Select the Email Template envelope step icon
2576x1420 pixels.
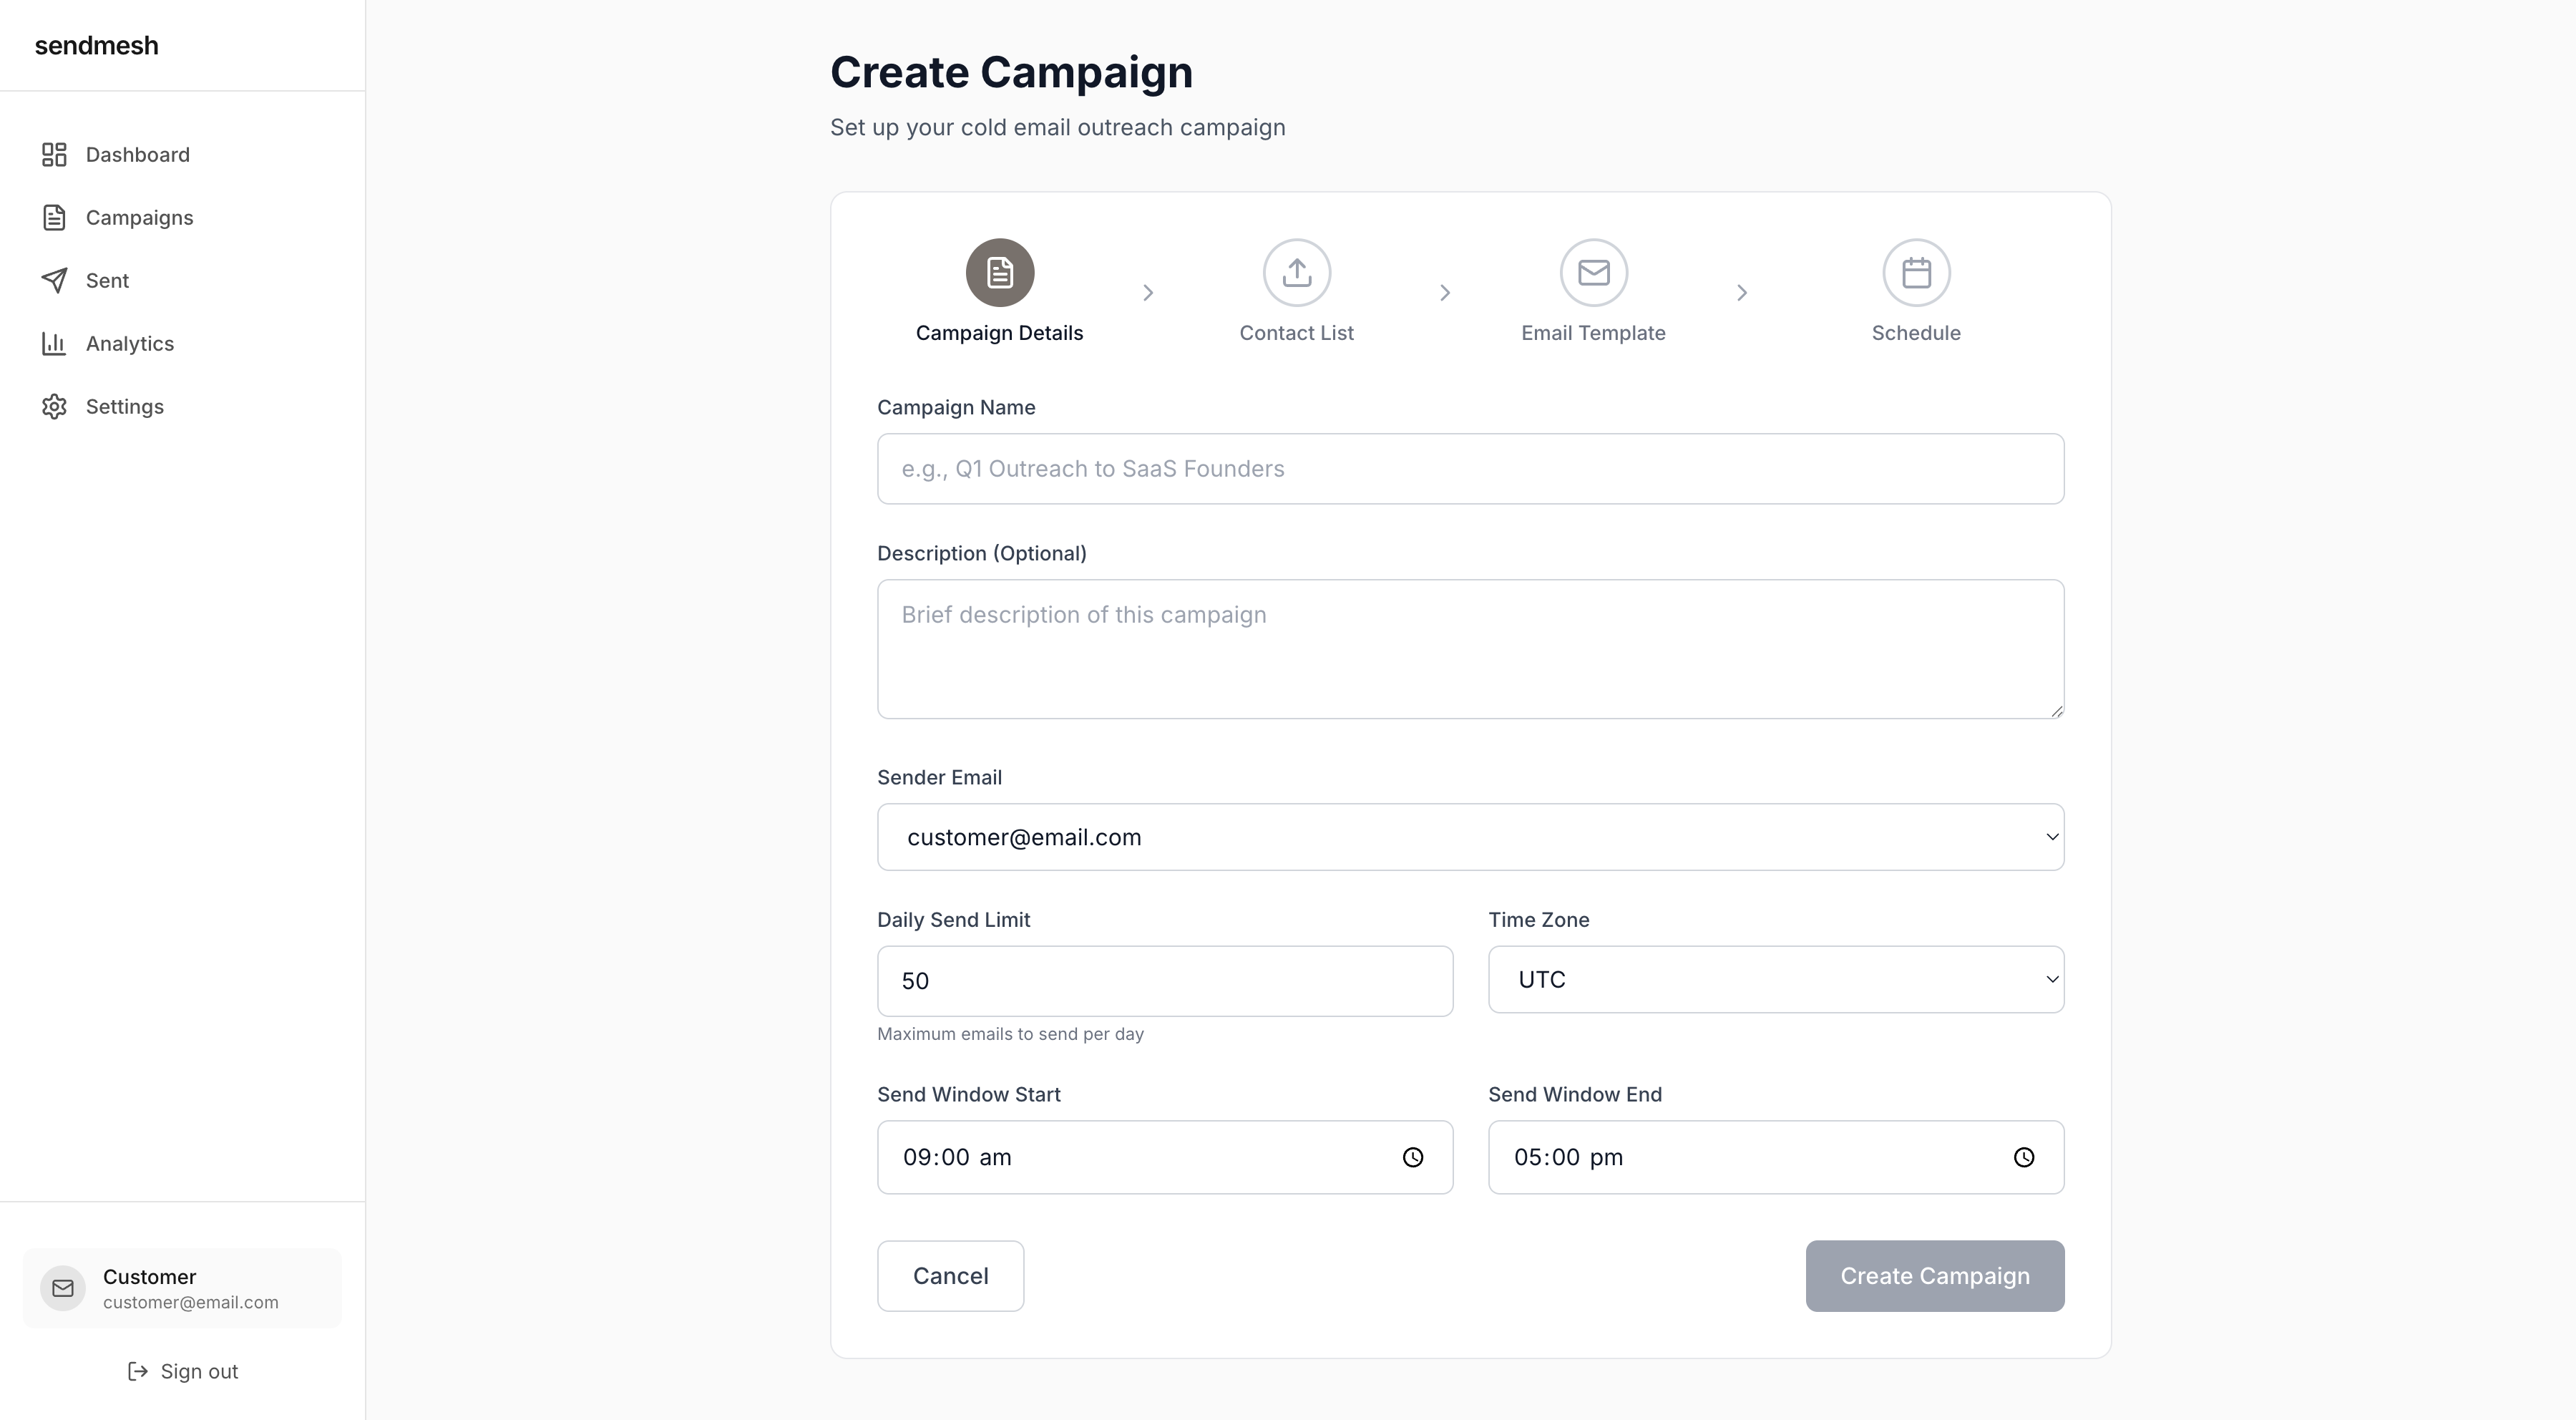(1593, 273)
